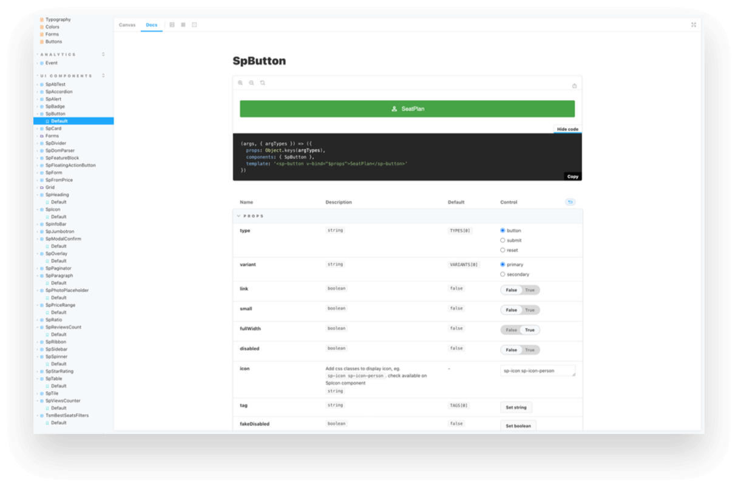Reset all controls to defaults

pos(569,201)
